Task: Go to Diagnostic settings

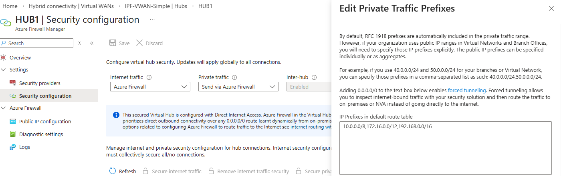Action: click(41, 134)
